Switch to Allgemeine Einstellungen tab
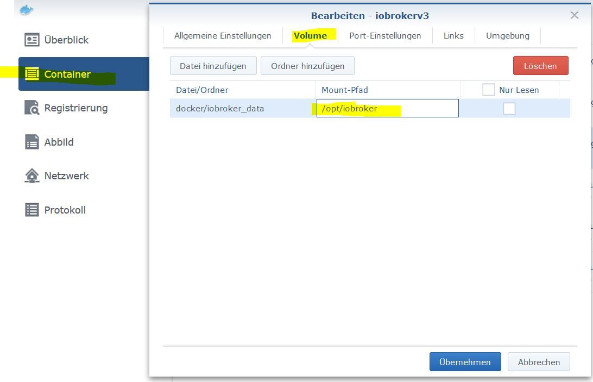593x382 pixels. 223,35
